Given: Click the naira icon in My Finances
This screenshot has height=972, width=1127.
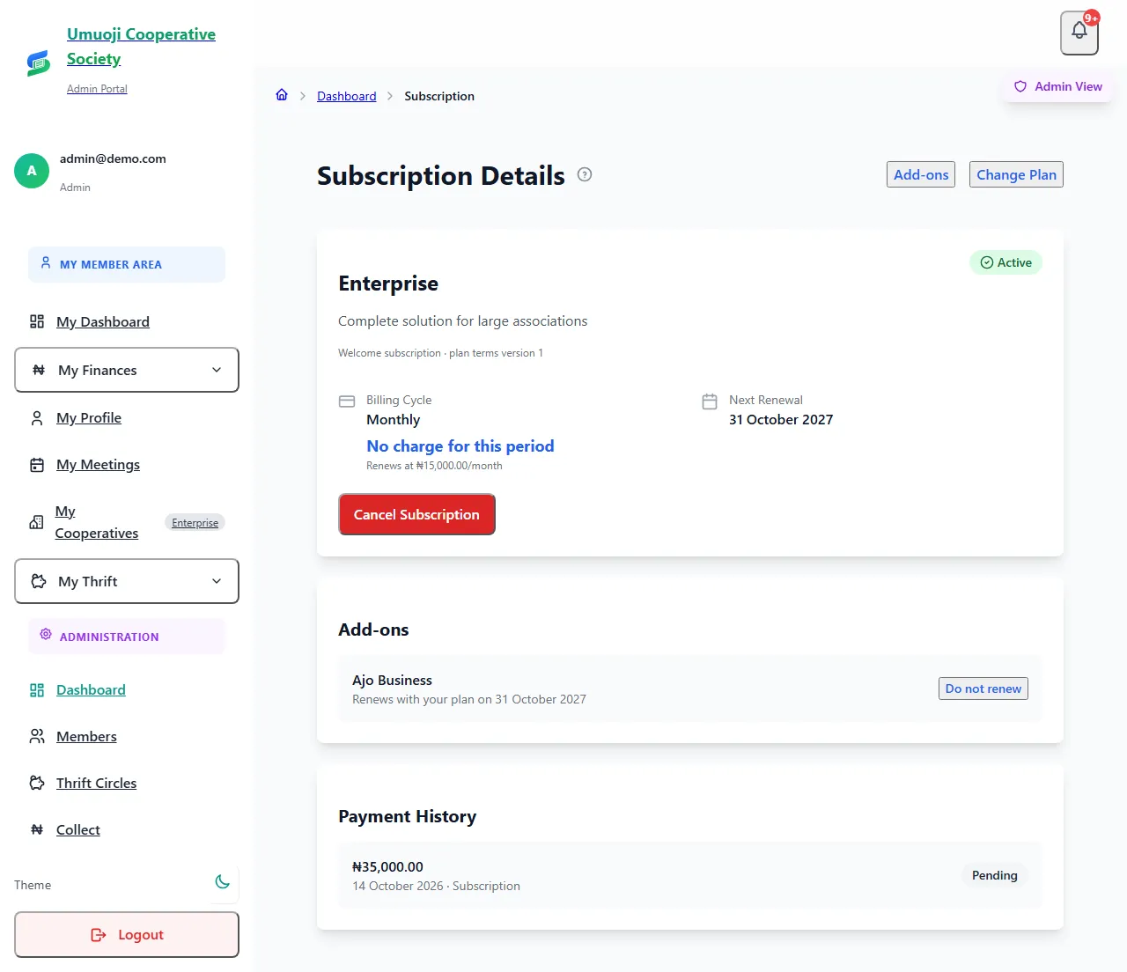Looking at the screenshot, I should (39, 370).
